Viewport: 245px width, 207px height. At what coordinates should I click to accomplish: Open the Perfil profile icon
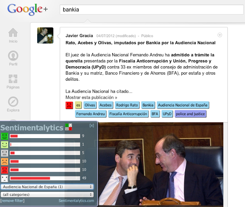pos(13,55)
